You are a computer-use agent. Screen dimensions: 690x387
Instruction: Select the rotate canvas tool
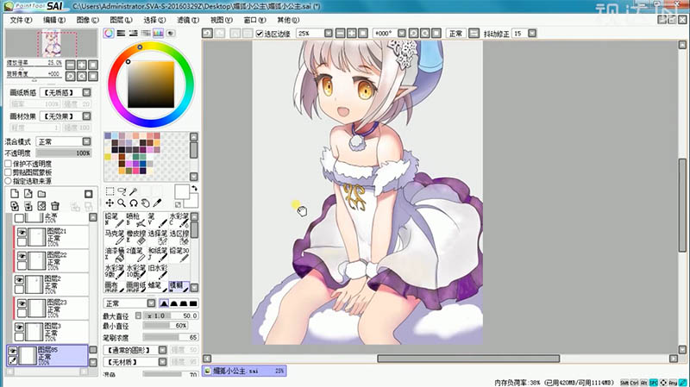pyautogui.click(x=134, y=203)
